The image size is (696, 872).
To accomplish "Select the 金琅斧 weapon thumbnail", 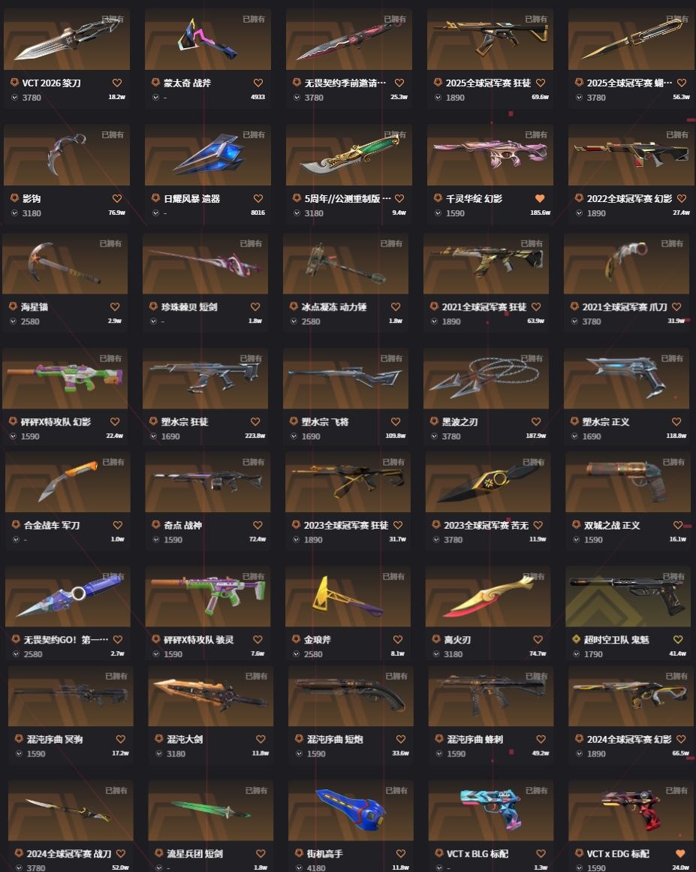I will click(348, 596).
